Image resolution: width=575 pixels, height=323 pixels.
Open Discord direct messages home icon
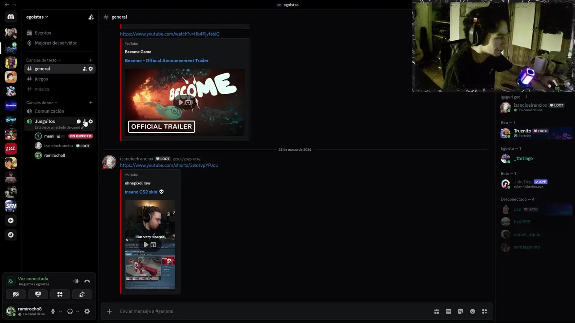point(11,17)
